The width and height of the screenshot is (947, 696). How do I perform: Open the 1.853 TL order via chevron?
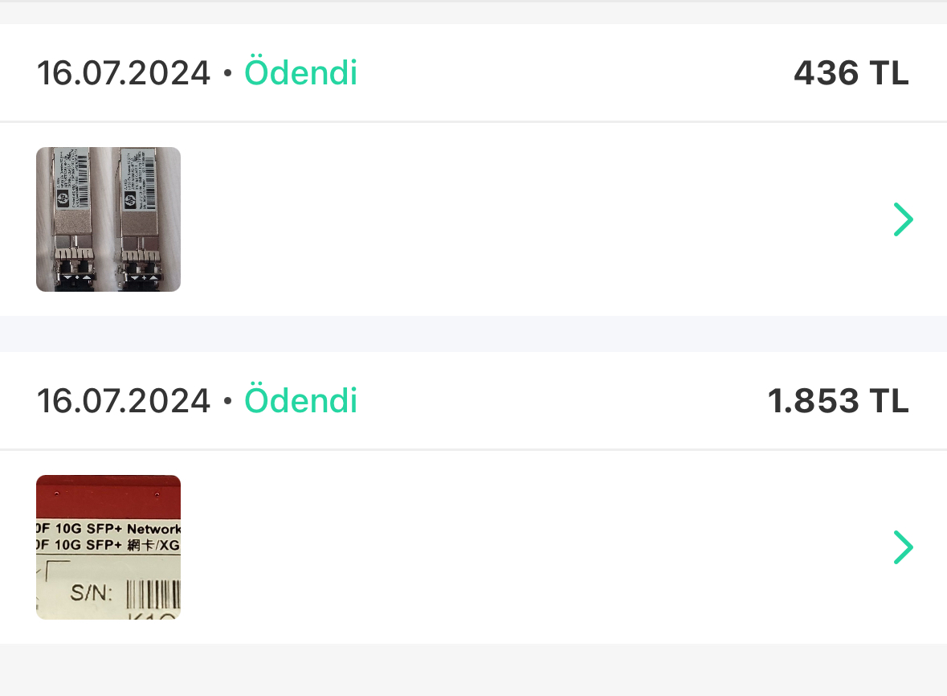(x=904, y=547)
